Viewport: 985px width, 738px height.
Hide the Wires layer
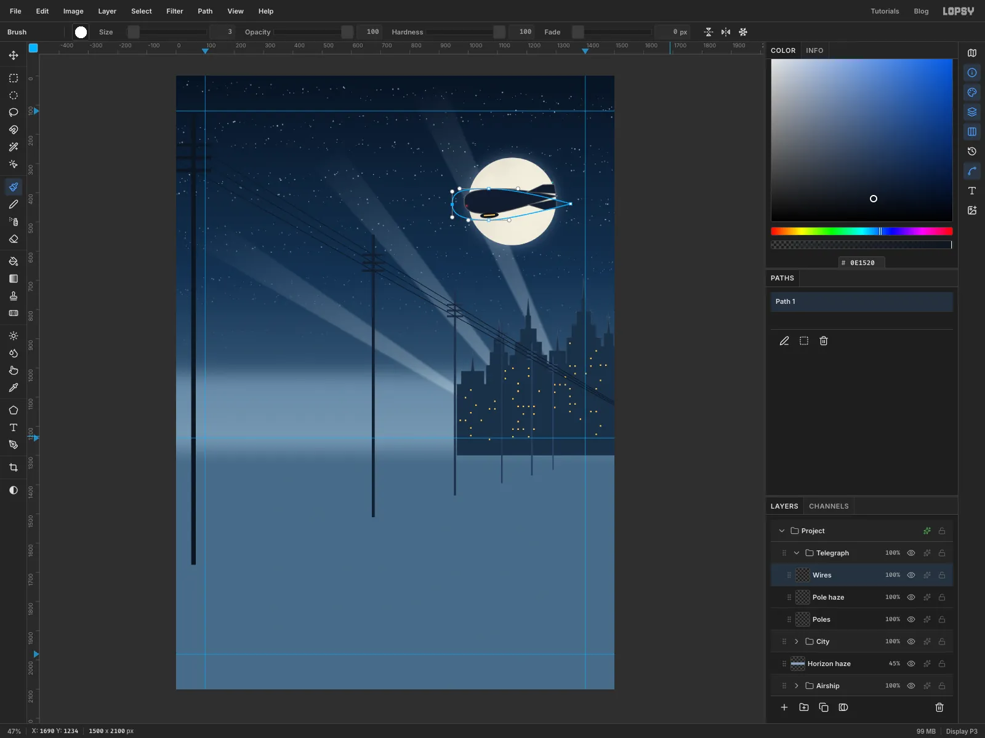[911, 575]
